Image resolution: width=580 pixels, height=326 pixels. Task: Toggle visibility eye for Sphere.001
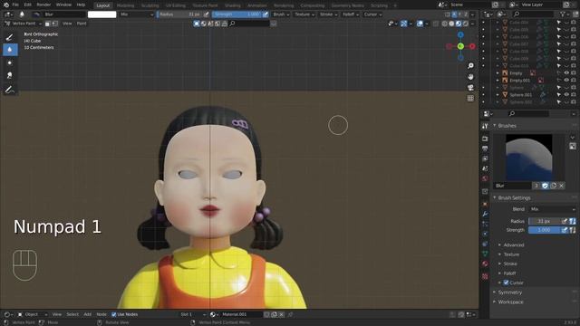[566, 94]
